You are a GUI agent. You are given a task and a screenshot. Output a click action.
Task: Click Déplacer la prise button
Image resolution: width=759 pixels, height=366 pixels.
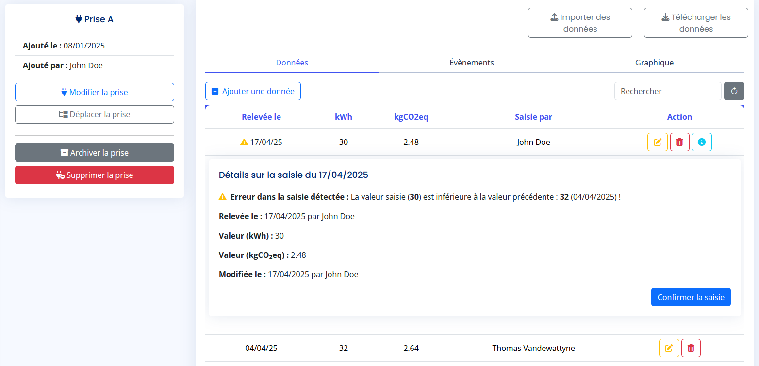tap(95, 114)
